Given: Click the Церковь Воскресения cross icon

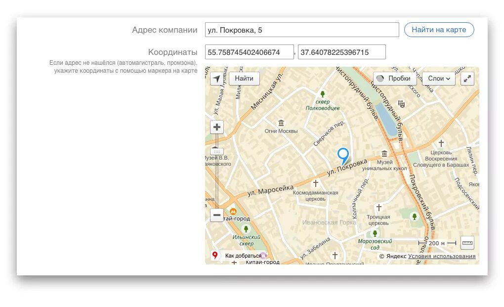Looking at the screenshot, I should tap(441, 143).
